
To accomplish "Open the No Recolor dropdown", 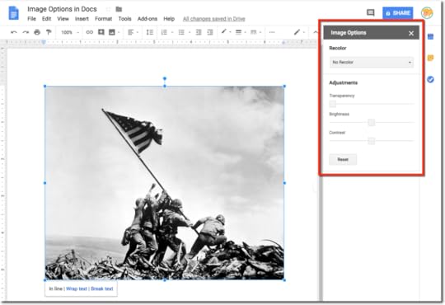I will click(372, 62).
